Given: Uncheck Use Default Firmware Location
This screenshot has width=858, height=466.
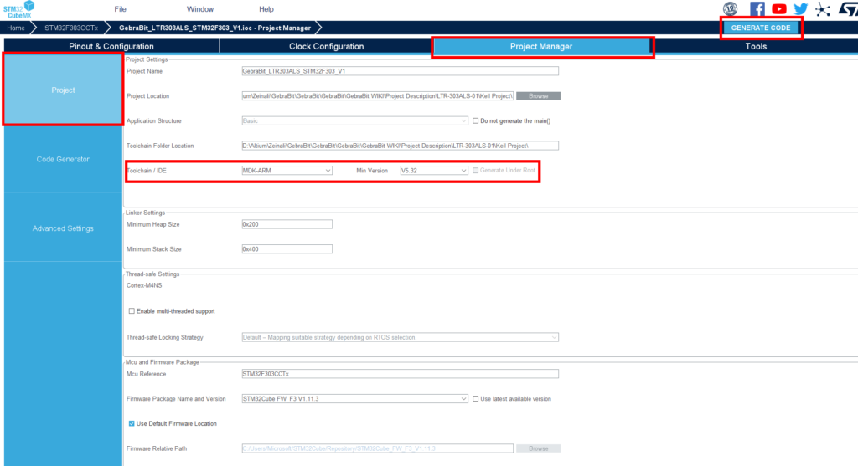Looking at the screenshot, I should click(x=132, y=423).
